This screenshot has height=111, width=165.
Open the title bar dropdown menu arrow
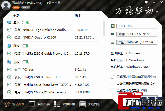pyautogui.click(x=146, y=3)
